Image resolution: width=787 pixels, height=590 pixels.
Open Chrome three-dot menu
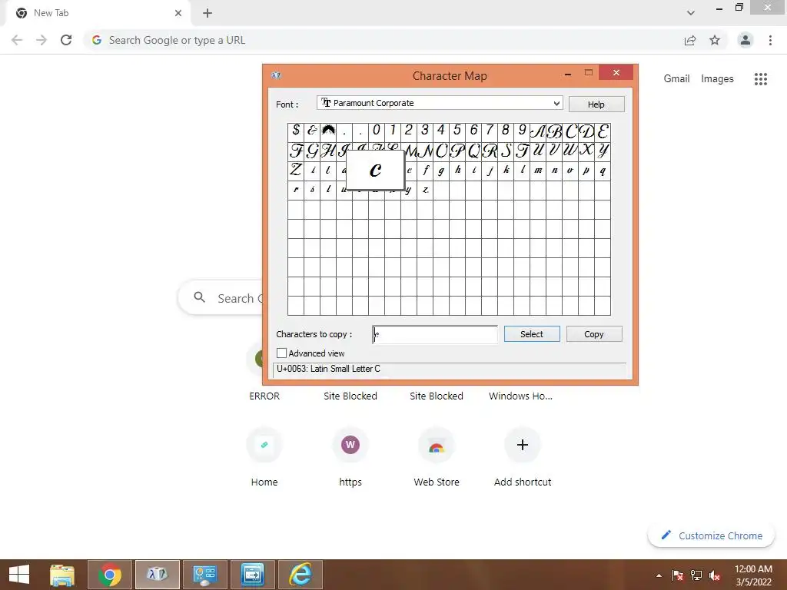(x=770, y=40)
